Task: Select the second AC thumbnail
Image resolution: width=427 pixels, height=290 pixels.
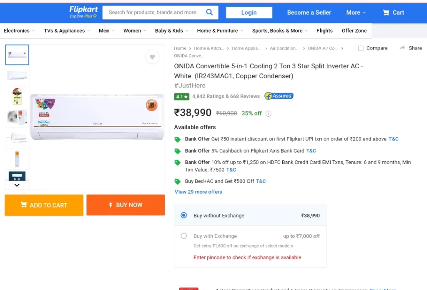Action: pyautogui.click(x=17, y=75)
